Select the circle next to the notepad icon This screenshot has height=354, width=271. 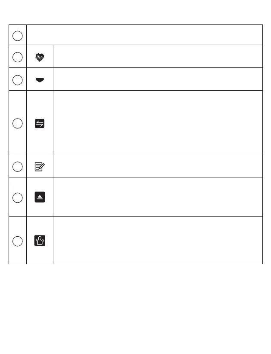coord(17,166)
